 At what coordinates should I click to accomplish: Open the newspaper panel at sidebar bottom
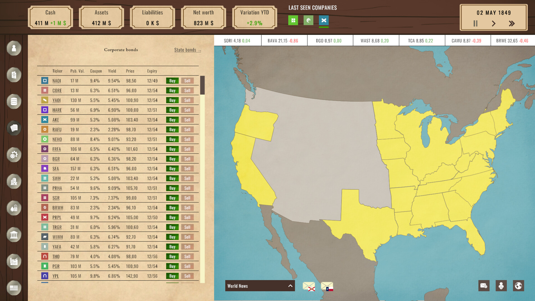[x=14, y=288]
